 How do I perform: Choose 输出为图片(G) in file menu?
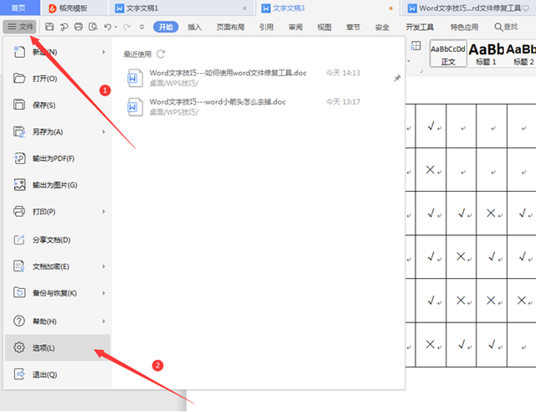coord(58,185)
